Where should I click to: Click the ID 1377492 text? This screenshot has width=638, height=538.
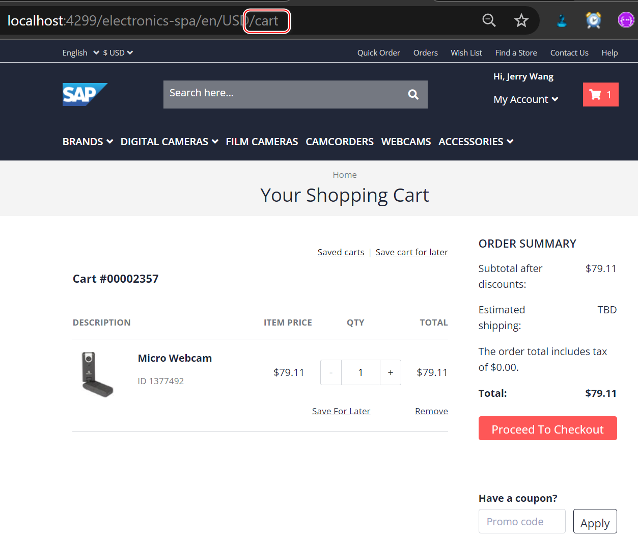click(161, 381)
